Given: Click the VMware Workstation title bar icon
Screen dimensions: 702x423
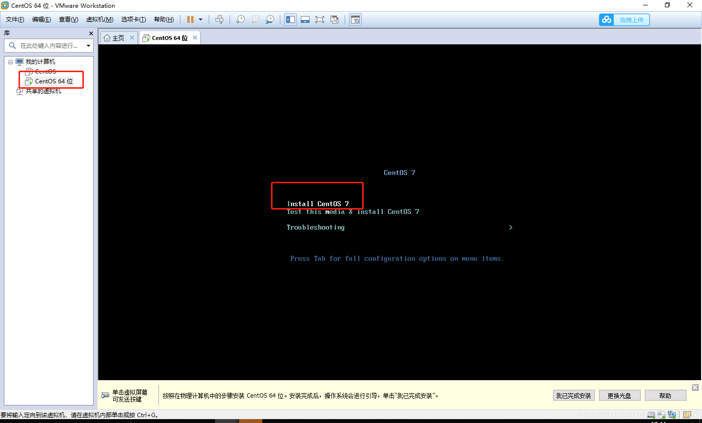Looking at the screenshot, I should point(5,5).
